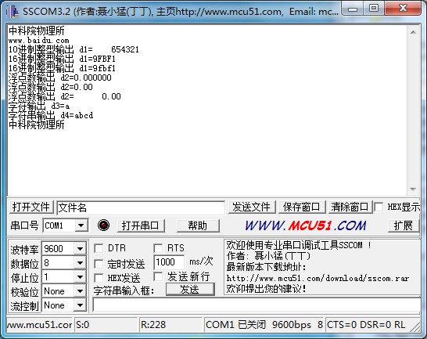Click the 文件名 file name input field
The height and width of the screenshot is (339, 427).
tap(141, 207)
